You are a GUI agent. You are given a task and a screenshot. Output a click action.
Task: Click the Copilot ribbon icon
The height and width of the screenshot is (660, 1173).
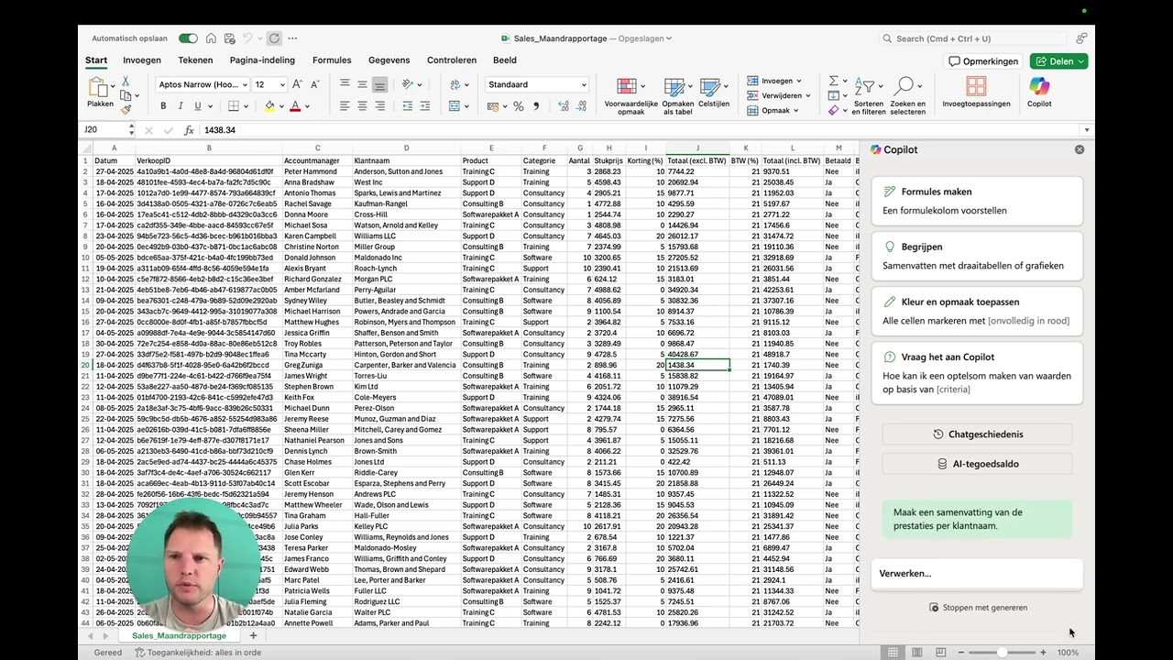pyautogui.click(x=1039, y=92)
